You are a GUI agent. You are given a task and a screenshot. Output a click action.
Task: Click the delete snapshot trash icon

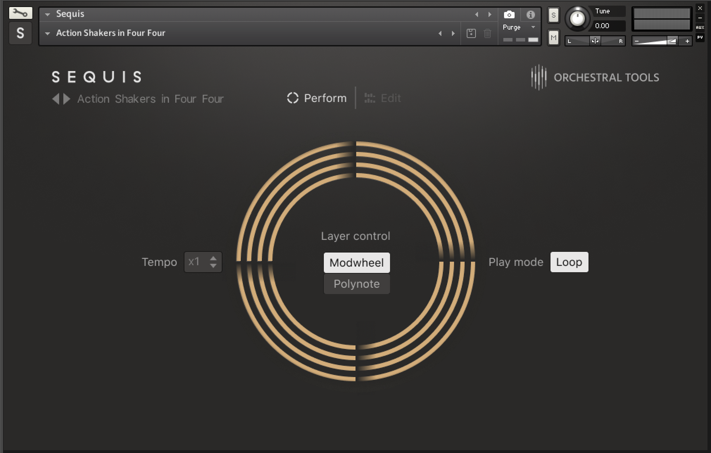tap(487, 33)
